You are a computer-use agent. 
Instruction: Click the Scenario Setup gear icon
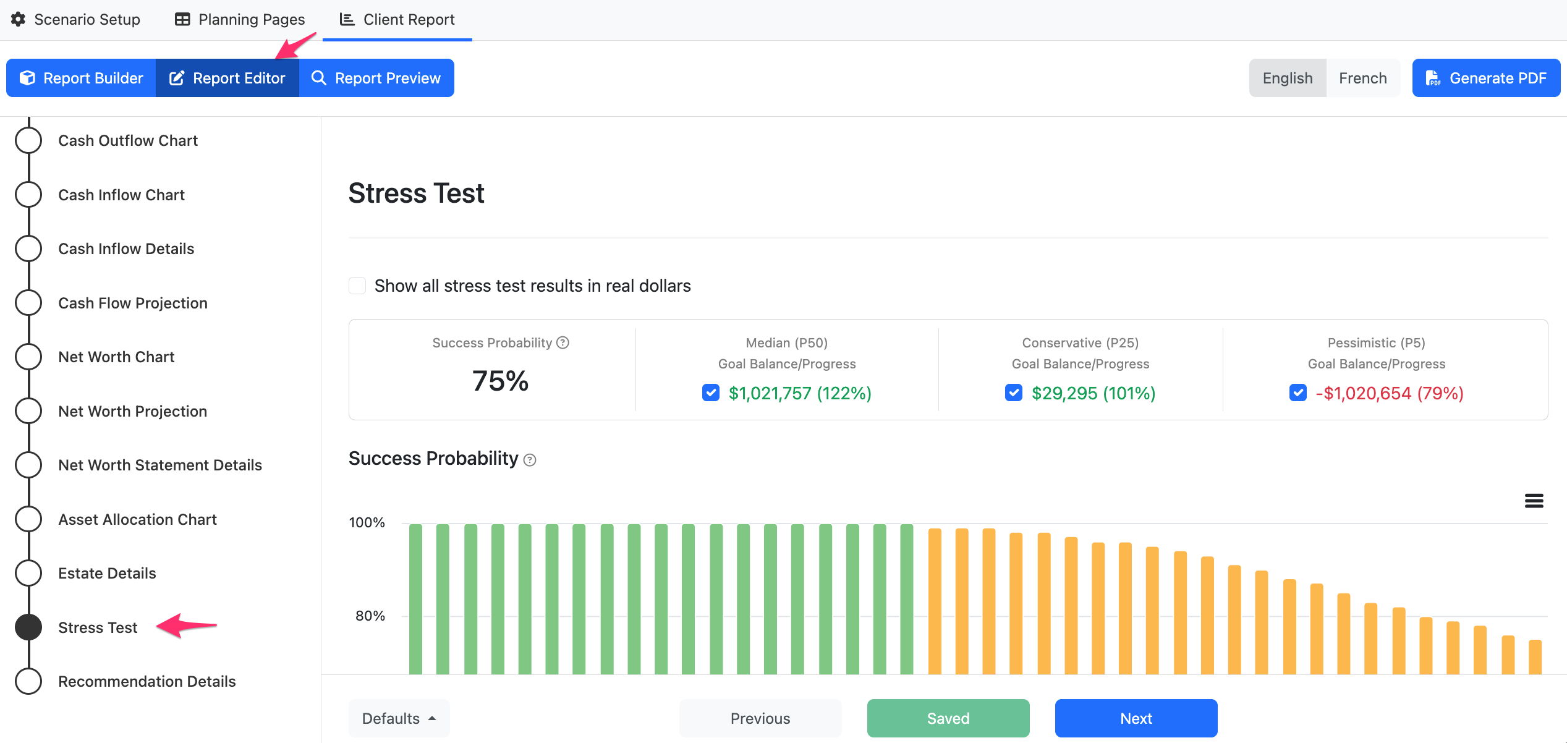(19, 19)
